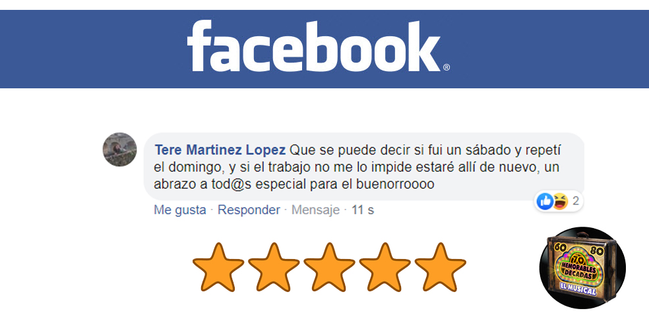
Task: Select the fourth orange star
Action: pos(385,268)
